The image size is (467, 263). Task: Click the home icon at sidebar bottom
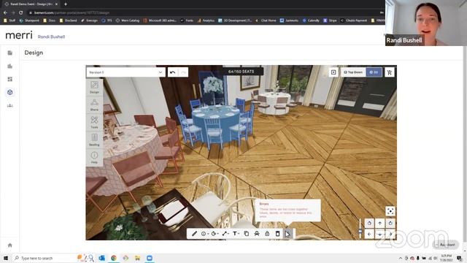pyautogui.click(x=9, y=245)
